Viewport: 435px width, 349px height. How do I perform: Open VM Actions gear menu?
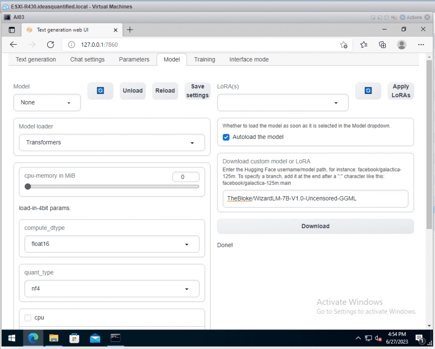click(411, 17)
